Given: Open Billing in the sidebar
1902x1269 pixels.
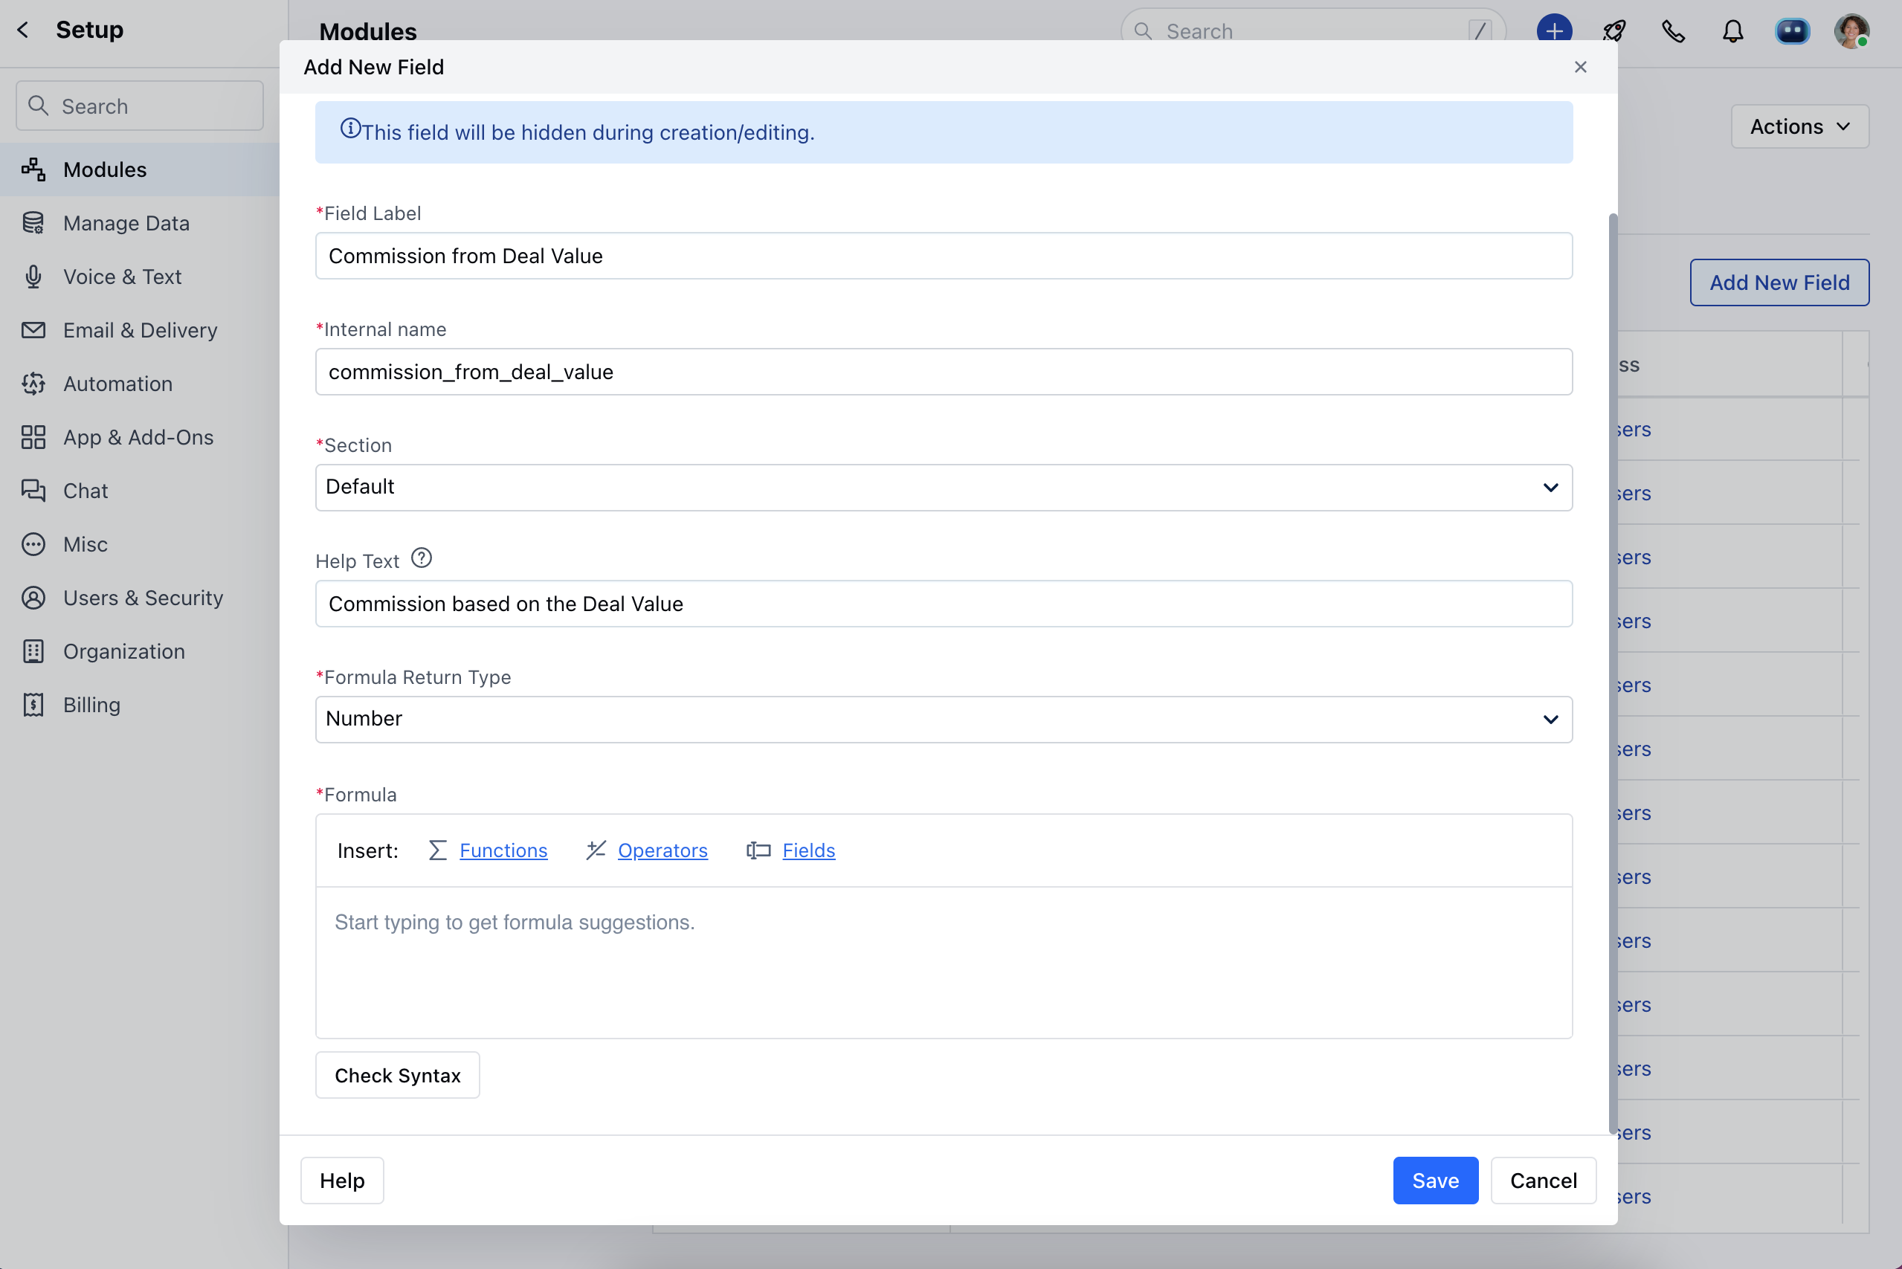Looking at the screenshot, I should 91,705.
